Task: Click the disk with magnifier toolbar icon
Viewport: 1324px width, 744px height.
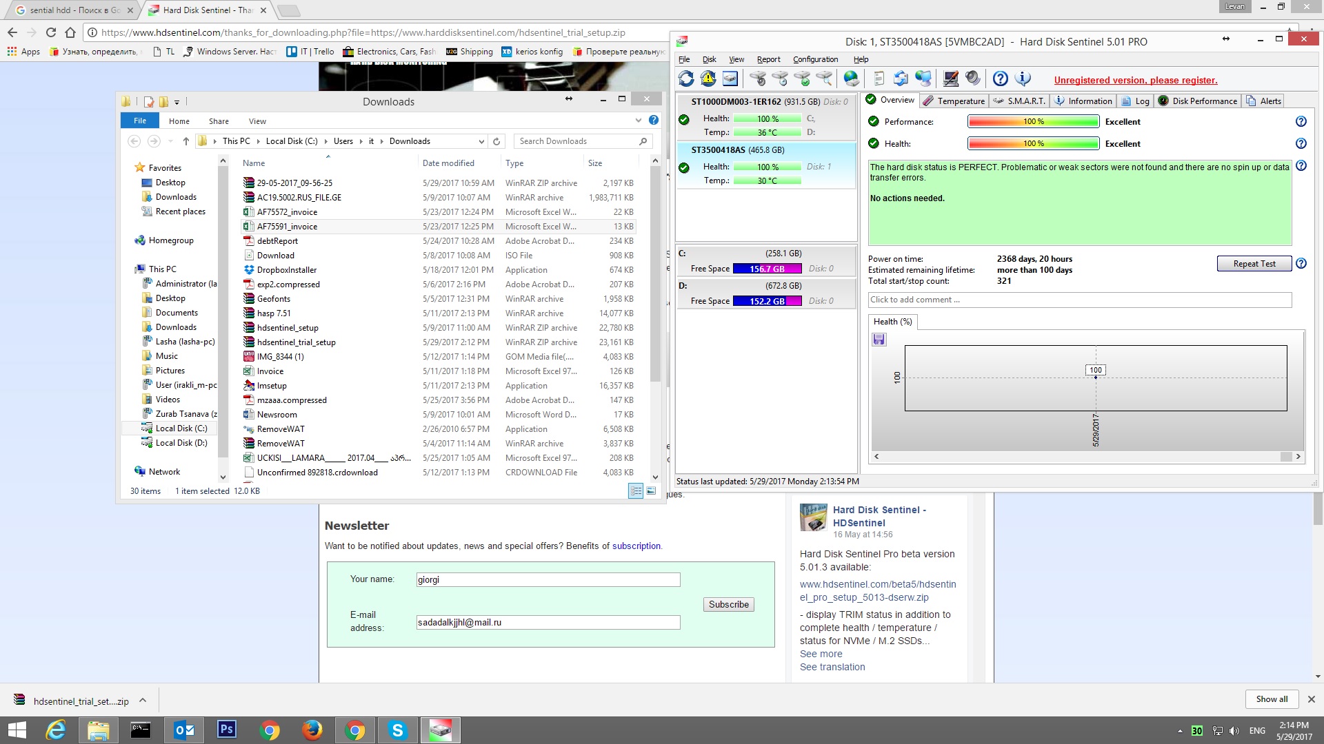Action: (824, 79)
